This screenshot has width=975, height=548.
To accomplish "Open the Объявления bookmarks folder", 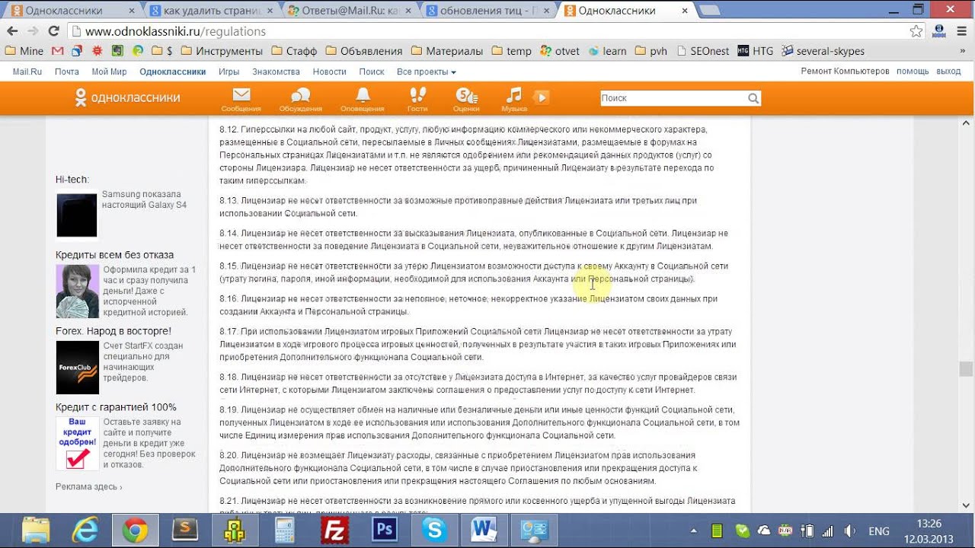I will tap(364, 51).
